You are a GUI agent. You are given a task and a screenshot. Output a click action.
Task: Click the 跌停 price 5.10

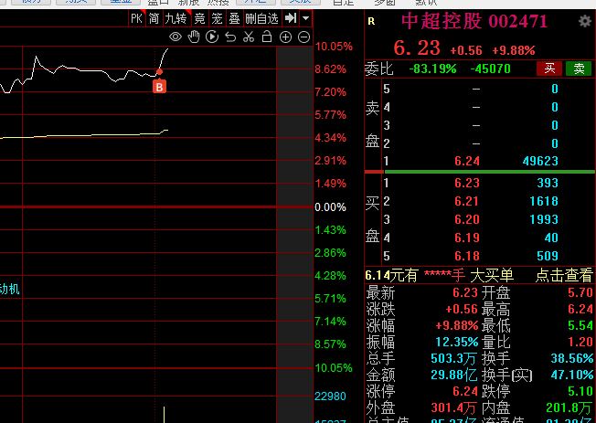click(x=580, y=391)
